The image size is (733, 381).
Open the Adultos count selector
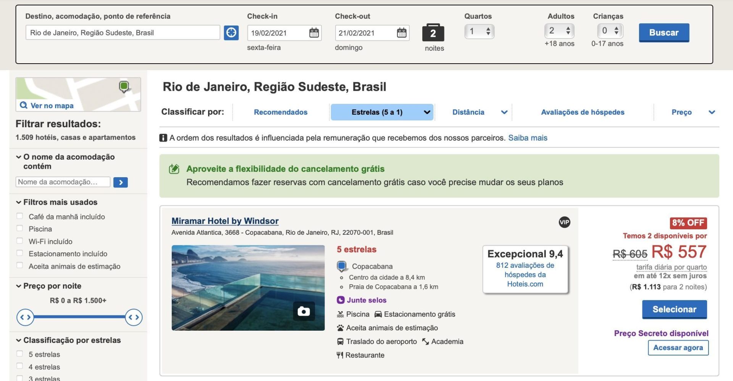559,31
